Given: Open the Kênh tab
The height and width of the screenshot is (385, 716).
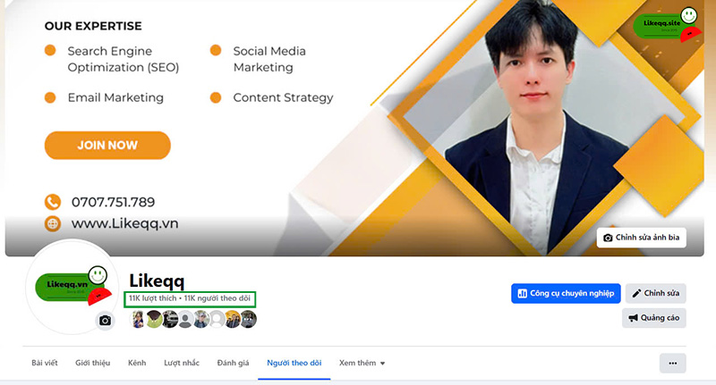Looking at the screenshot, I should (x=137, y=364).
